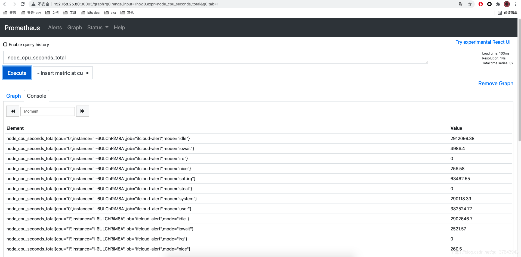Click the node_cpu_seconds_total expression input
Screen dimensions: 521x257
point(215,58)
